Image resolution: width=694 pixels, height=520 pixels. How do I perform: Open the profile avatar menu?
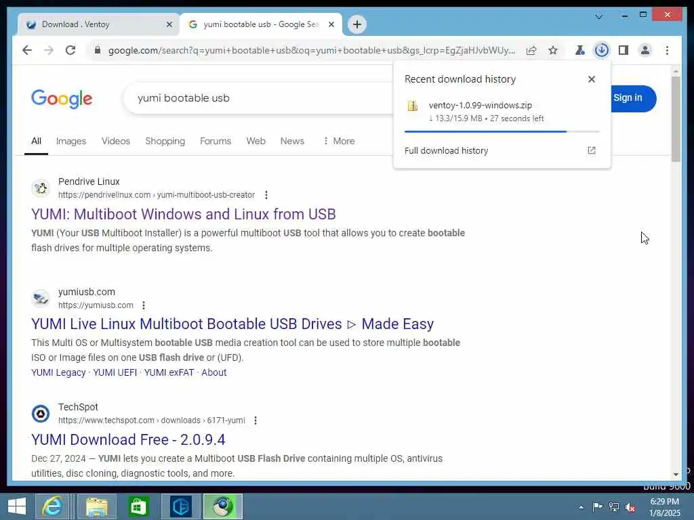click(645, 50)
